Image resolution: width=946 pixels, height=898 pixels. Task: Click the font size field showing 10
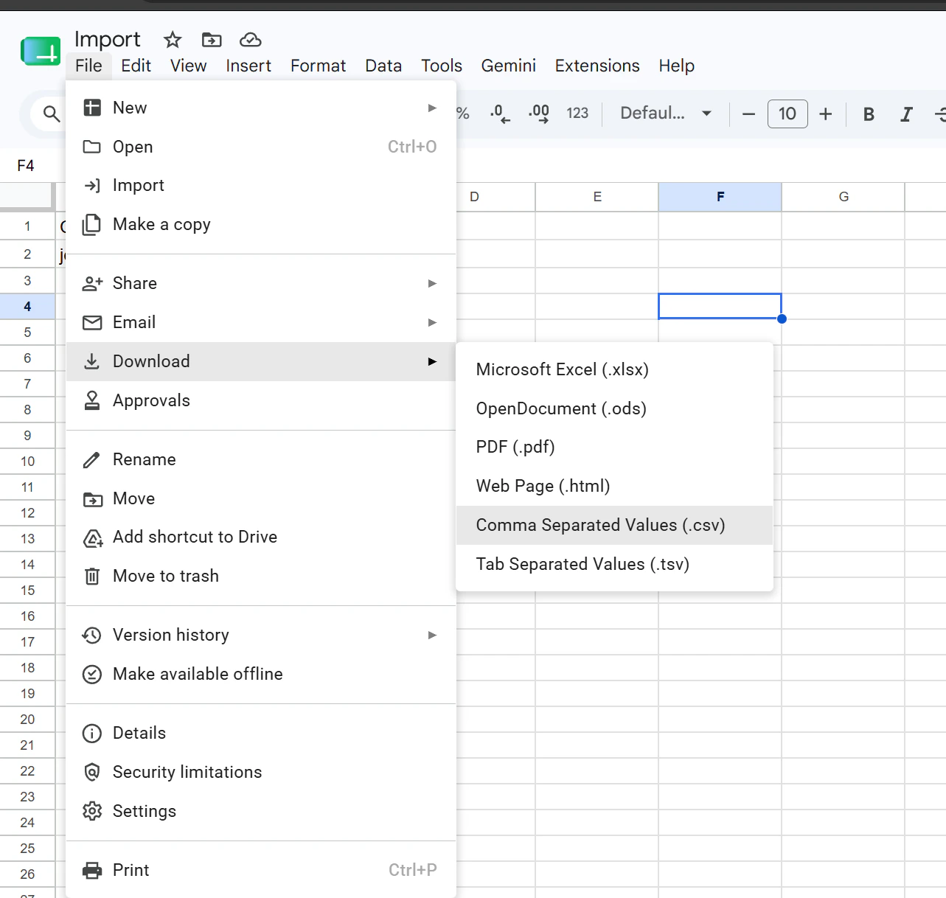tap(787, 114)
